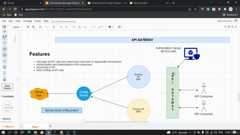Open the Extras menu

click(37, 21)
